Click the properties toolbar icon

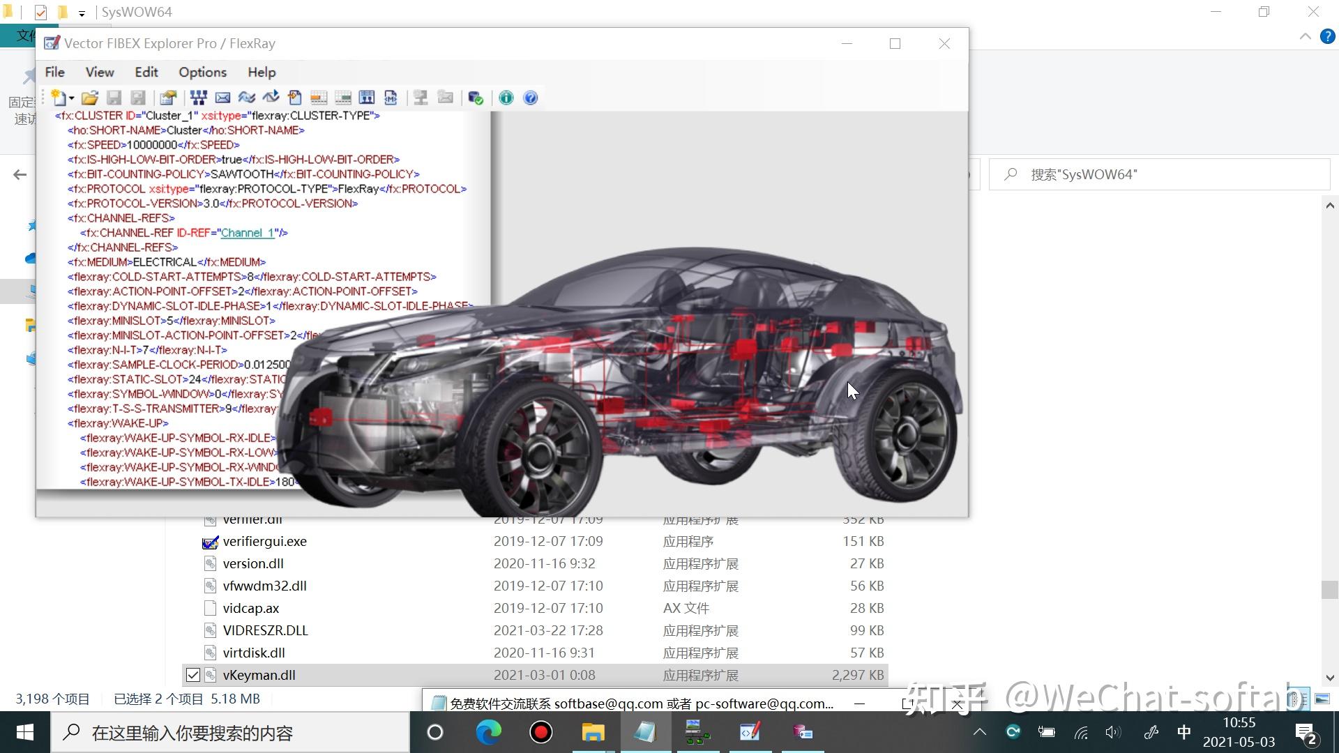pyautogui.click(x=168, y=98)
